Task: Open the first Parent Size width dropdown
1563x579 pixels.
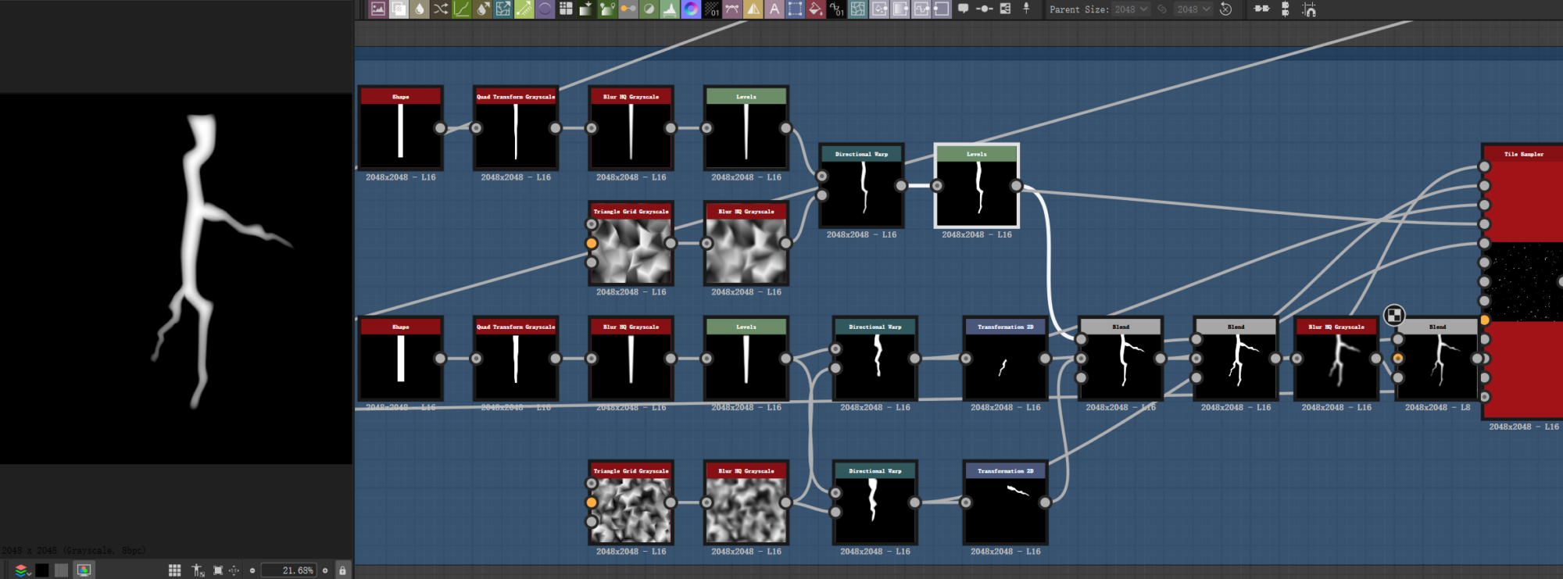Action: (1131, 9)
